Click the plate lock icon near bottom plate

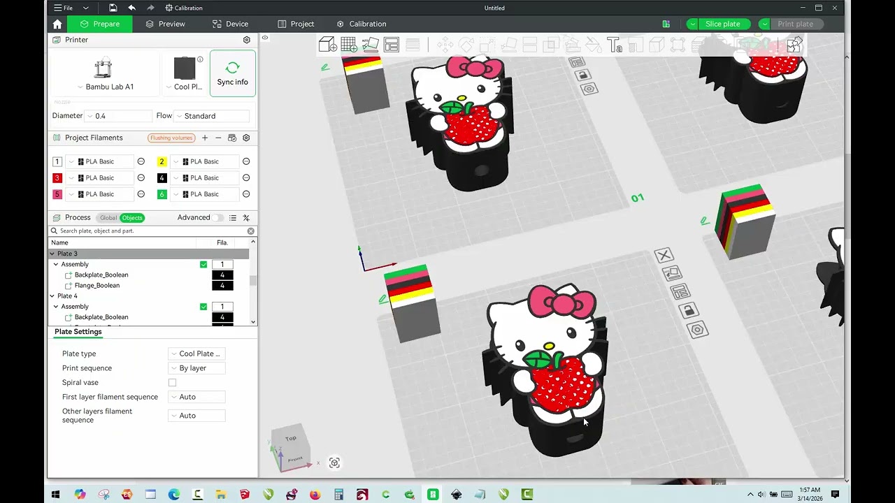[x=688, y=310]
